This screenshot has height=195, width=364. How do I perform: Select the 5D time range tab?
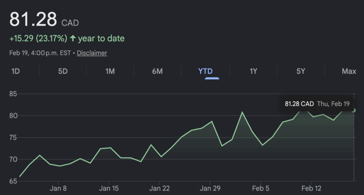point(63,71)
